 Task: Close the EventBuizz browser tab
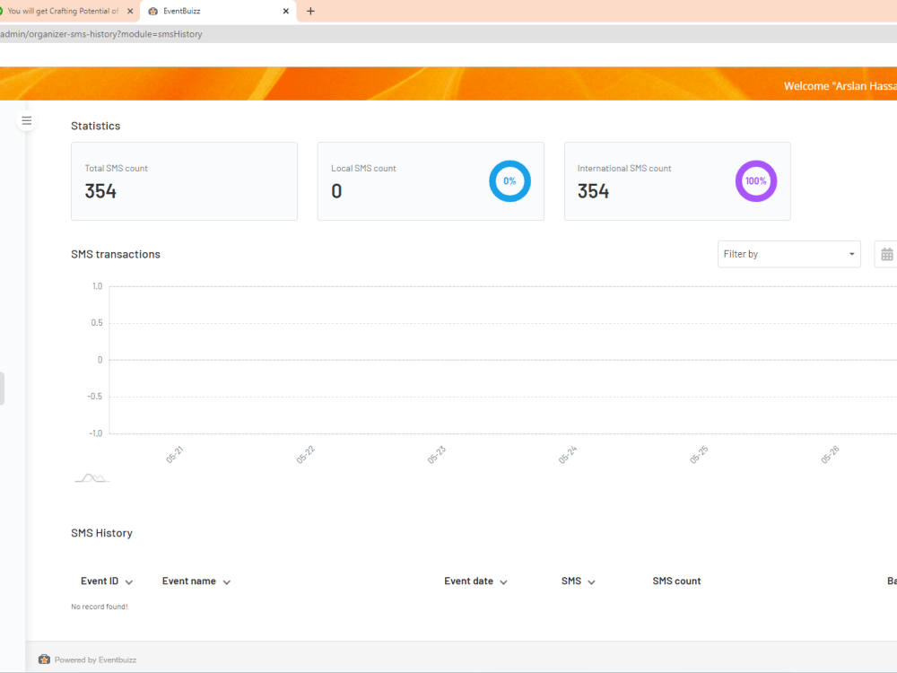click(286, 11)
